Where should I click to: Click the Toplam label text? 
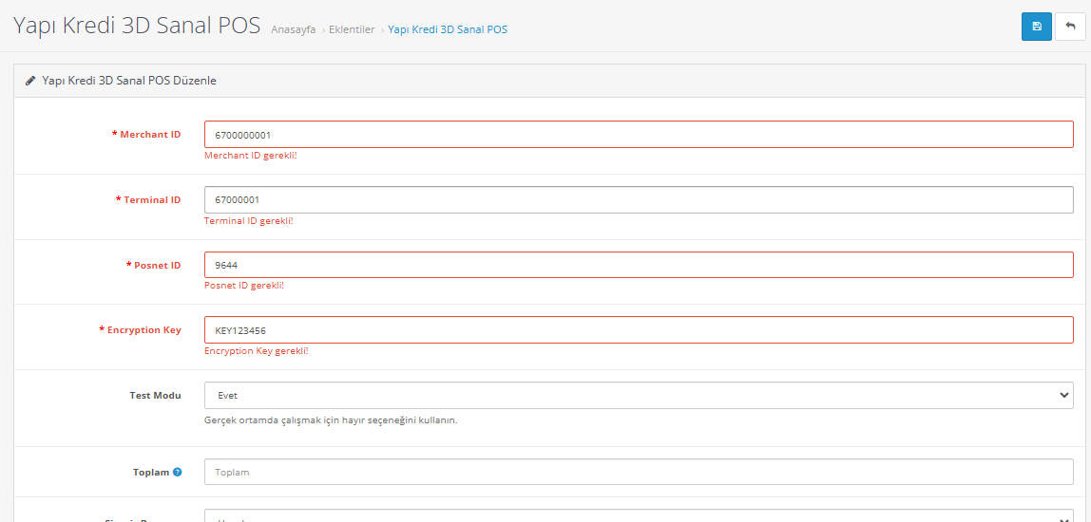(x=151, y=472)
